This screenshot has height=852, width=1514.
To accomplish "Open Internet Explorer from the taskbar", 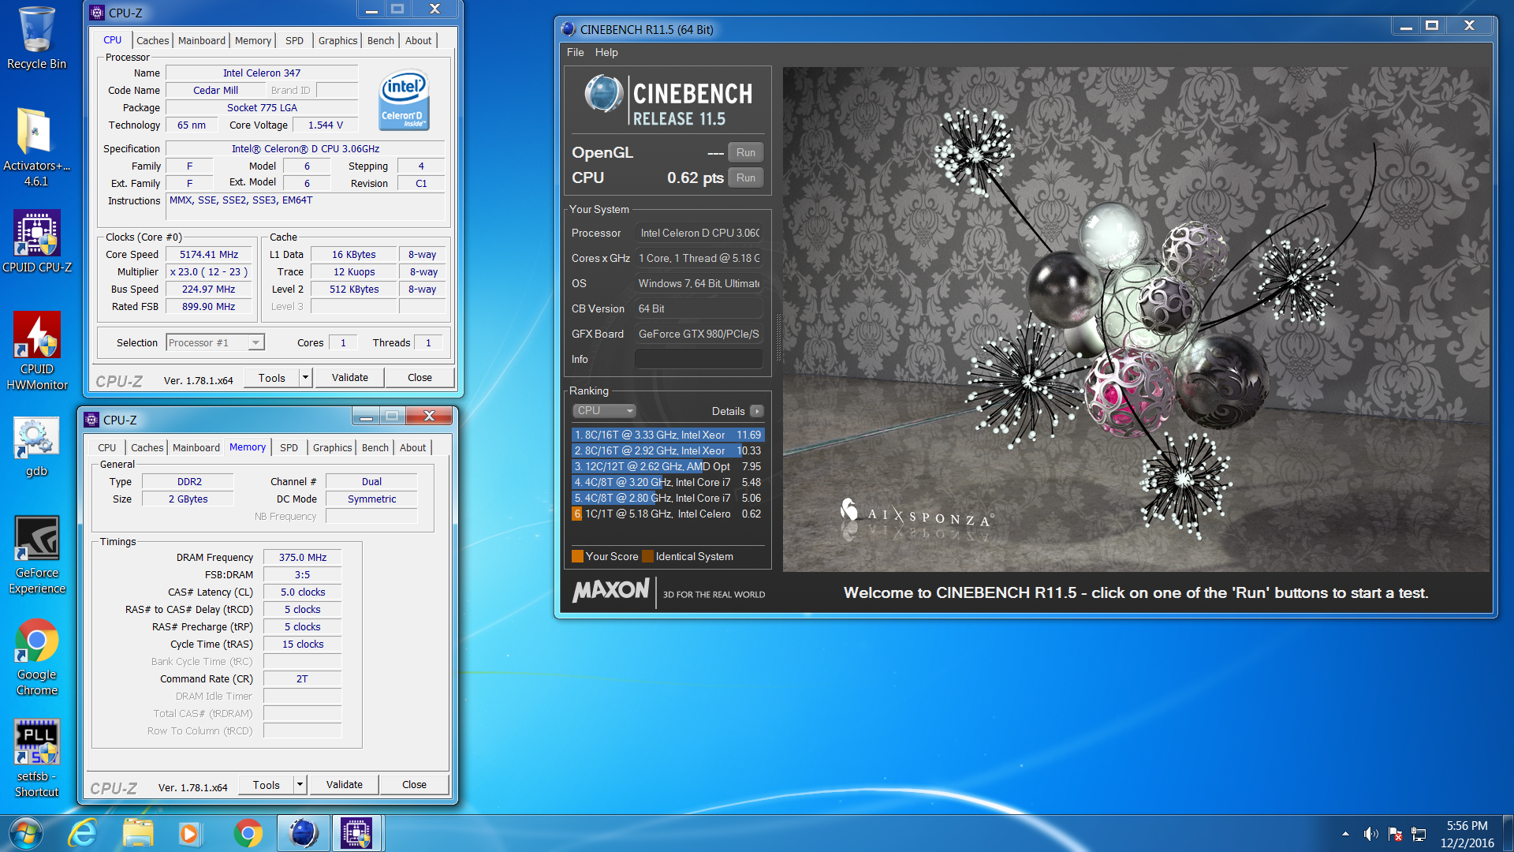I will [83, 833].
